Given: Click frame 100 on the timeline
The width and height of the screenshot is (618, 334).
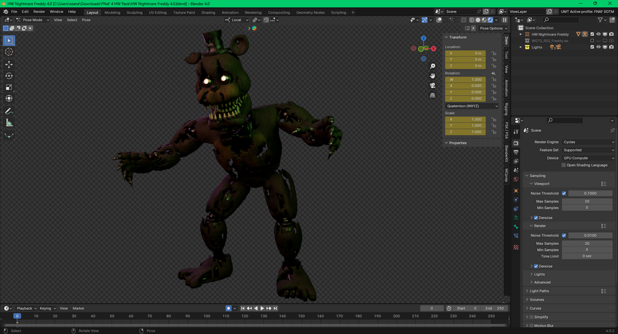Looking at the screenshot, I should 207,316.
